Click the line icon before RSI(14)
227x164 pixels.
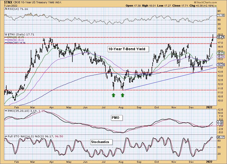coord(6,9)
